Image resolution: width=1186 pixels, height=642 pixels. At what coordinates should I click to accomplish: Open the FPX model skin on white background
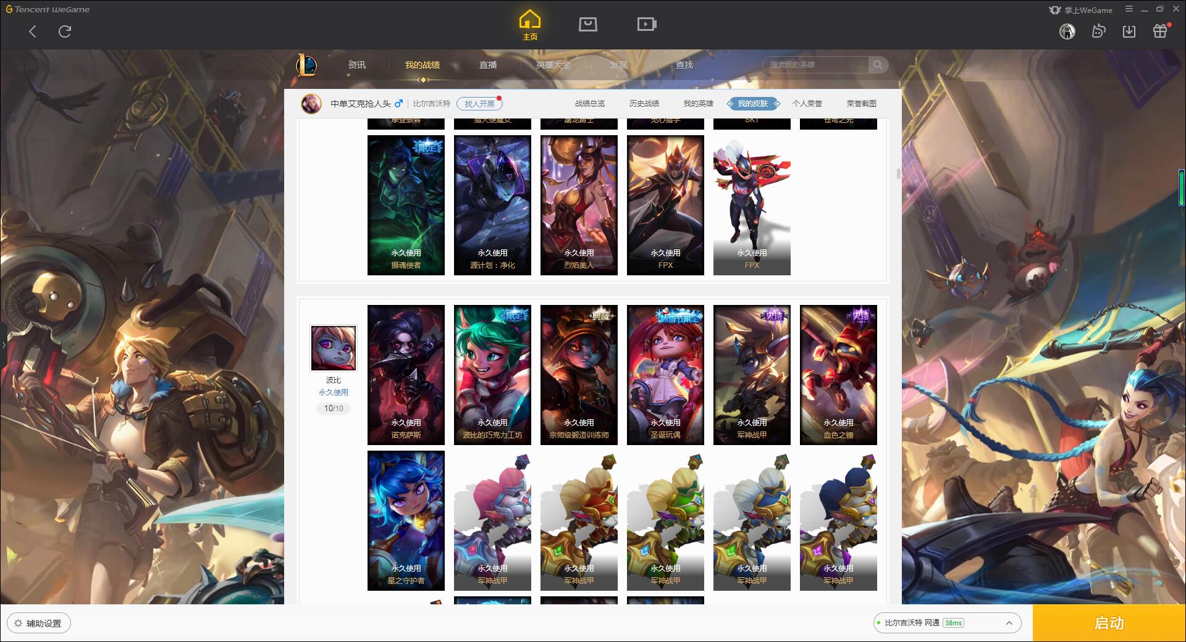tap(752, 206)
